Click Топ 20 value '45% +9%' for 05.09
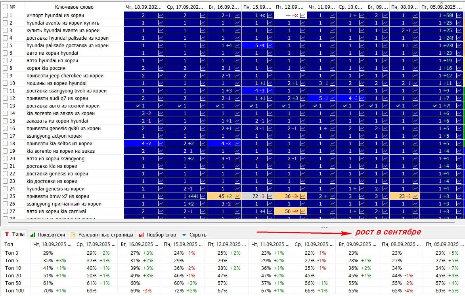This screenshot has height=296, width=465. (x=447, y=275)
